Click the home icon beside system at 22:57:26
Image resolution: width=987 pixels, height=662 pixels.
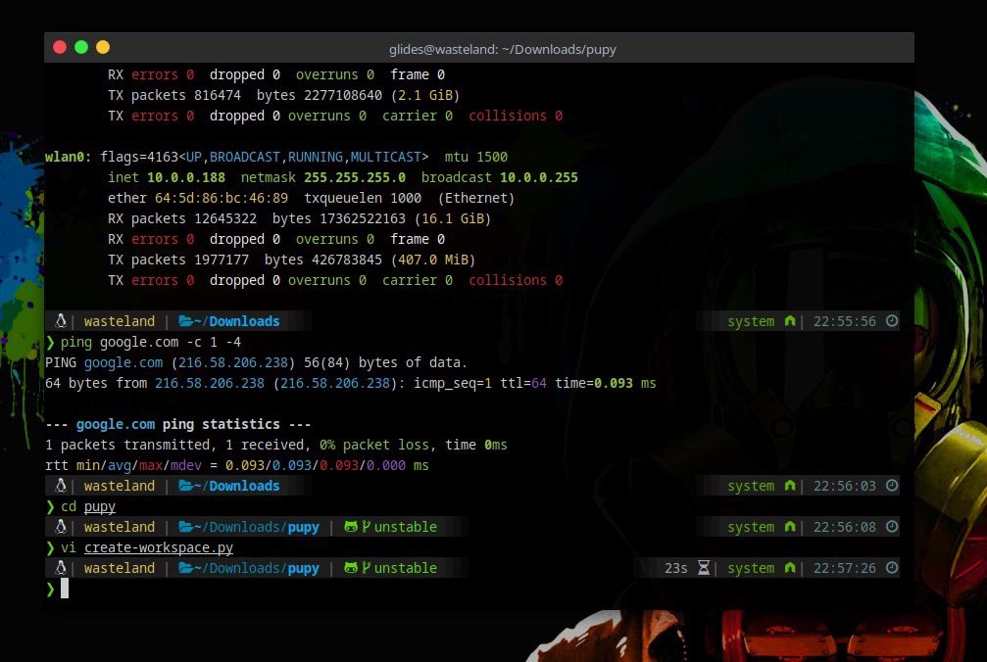(x=789, y=568)
